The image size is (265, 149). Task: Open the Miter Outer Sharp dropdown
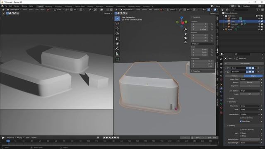250,106
